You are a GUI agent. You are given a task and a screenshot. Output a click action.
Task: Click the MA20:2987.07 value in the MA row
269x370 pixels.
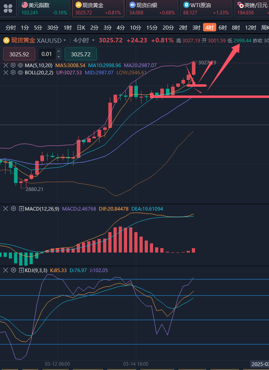coord(140,66)
